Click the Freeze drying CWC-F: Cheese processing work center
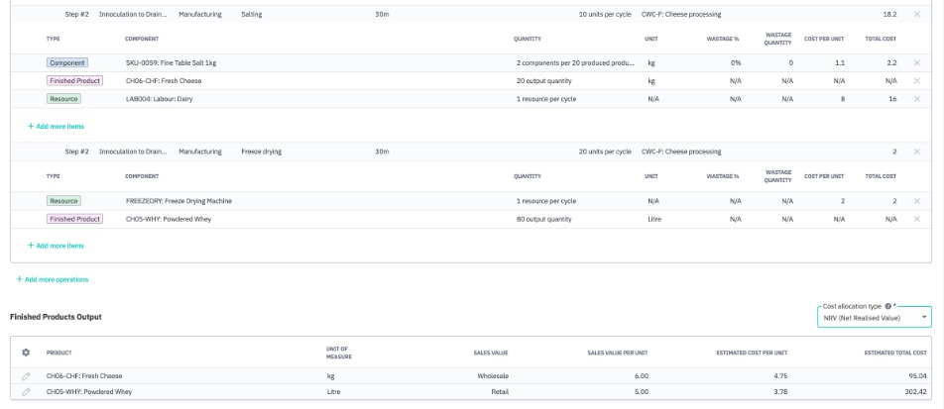This screenshot has width=944, height=409. point(681,152)
